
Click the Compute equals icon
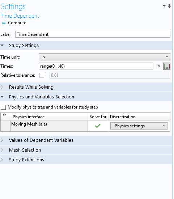click(4, 23)
